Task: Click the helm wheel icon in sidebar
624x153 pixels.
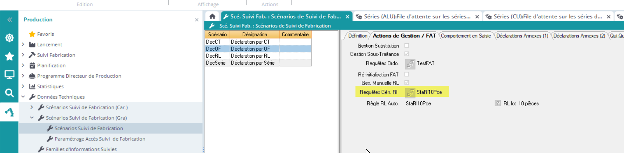Action: pyautogui.click(x=9, y=38)
